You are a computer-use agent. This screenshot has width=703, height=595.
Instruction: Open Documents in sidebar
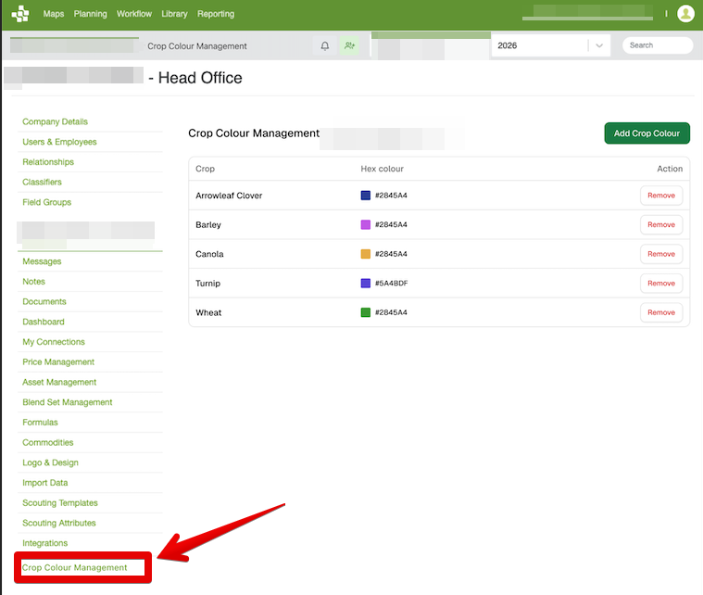click(x=44, y=301)
